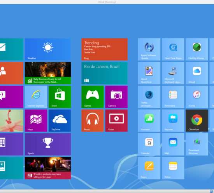Open St. Louis protests news tile
The image size is (214, 193).
(x=48, y=168)
